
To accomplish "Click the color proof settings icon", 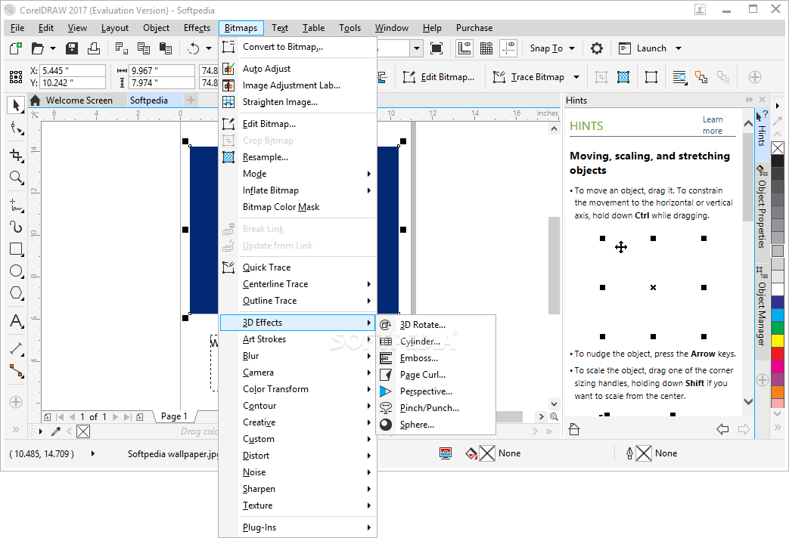I will click(446, 453).
